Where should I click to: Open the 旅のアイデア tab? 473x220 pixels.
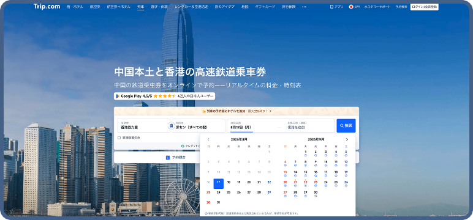point(225,7)
